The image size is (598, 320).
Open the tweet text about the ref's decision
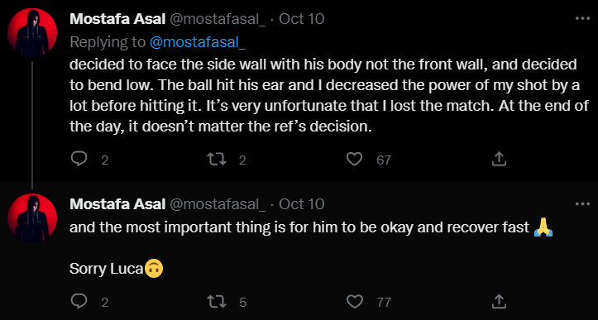pyautogui.click(x=329, y=95)
